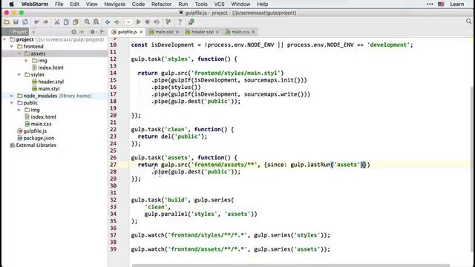Click the Undo toolbar icon
This screenshot has width=475, height=267.
pyautogui.click(x=36, y=22)
